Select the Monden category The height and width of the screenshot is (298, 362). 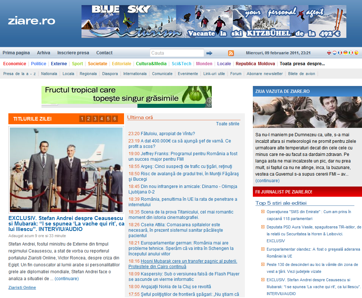click(204, 64)
